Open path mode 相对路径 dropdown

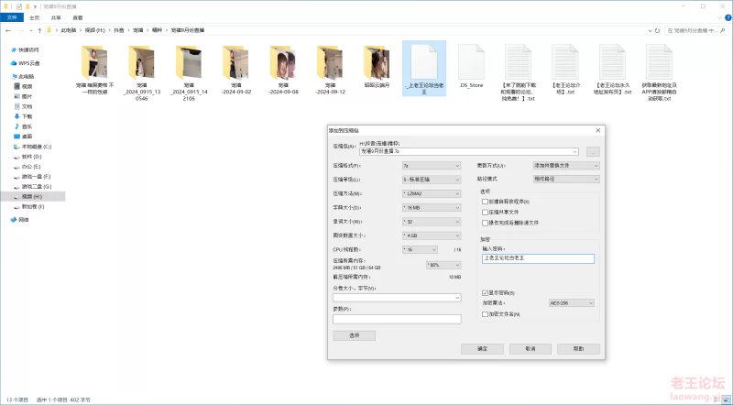(x=566, y=179)
